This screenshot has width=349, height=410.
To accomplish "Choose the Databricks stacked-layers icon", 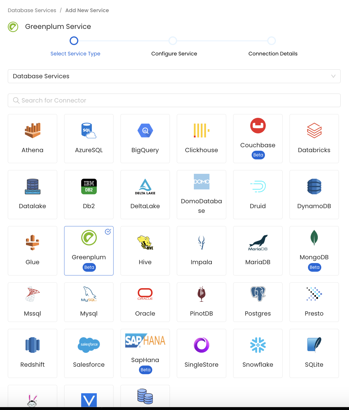I will 314,131.
